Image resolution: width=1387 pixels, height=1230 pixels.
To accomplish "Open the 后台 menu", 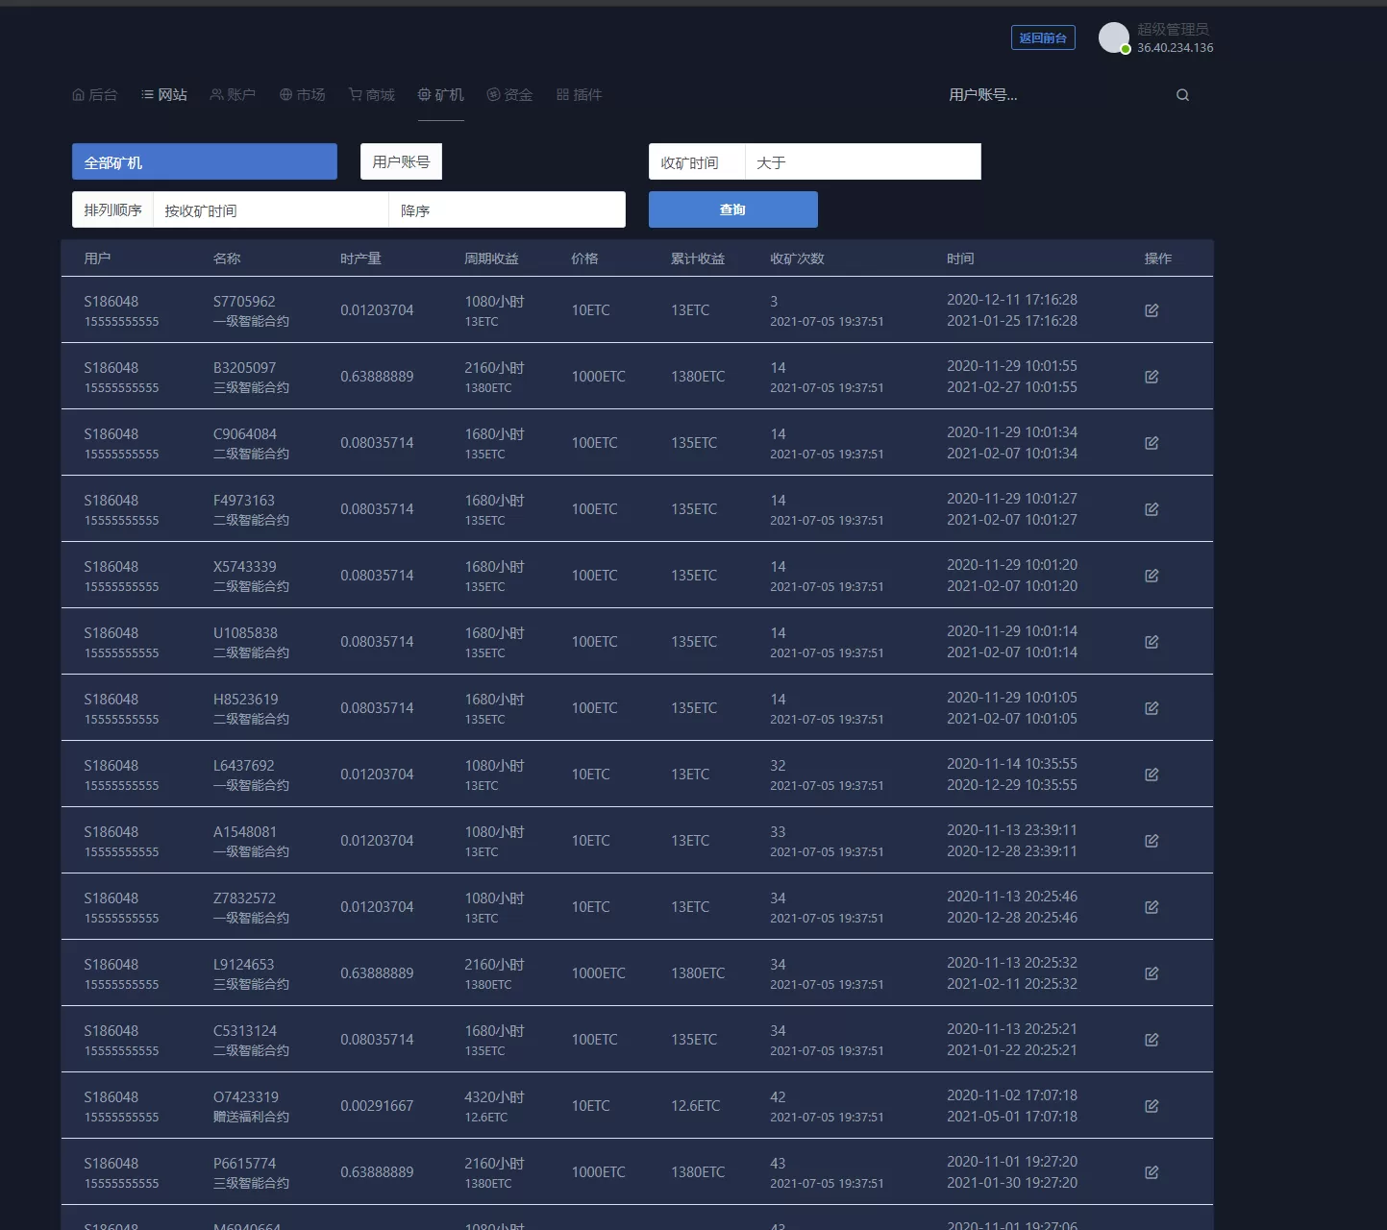I will pyautogui.click(x=95, y=95).
